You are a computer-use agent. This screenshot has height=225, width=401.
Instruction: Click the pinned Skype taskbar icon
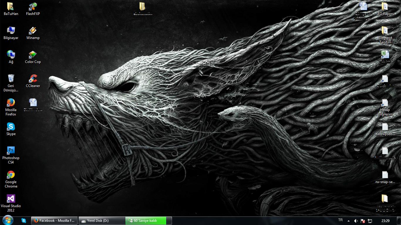24,221
